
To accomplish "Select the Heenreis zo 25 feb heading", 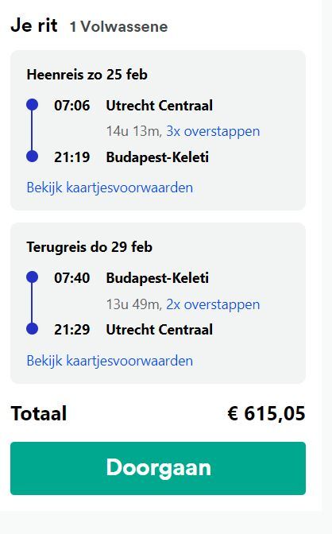I will click(87, 75).
